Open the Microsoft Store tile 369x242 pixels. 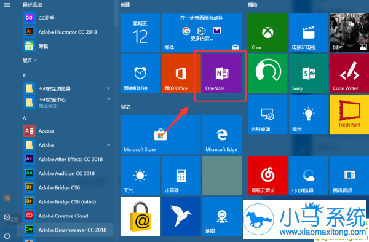(x=161, y=135)
